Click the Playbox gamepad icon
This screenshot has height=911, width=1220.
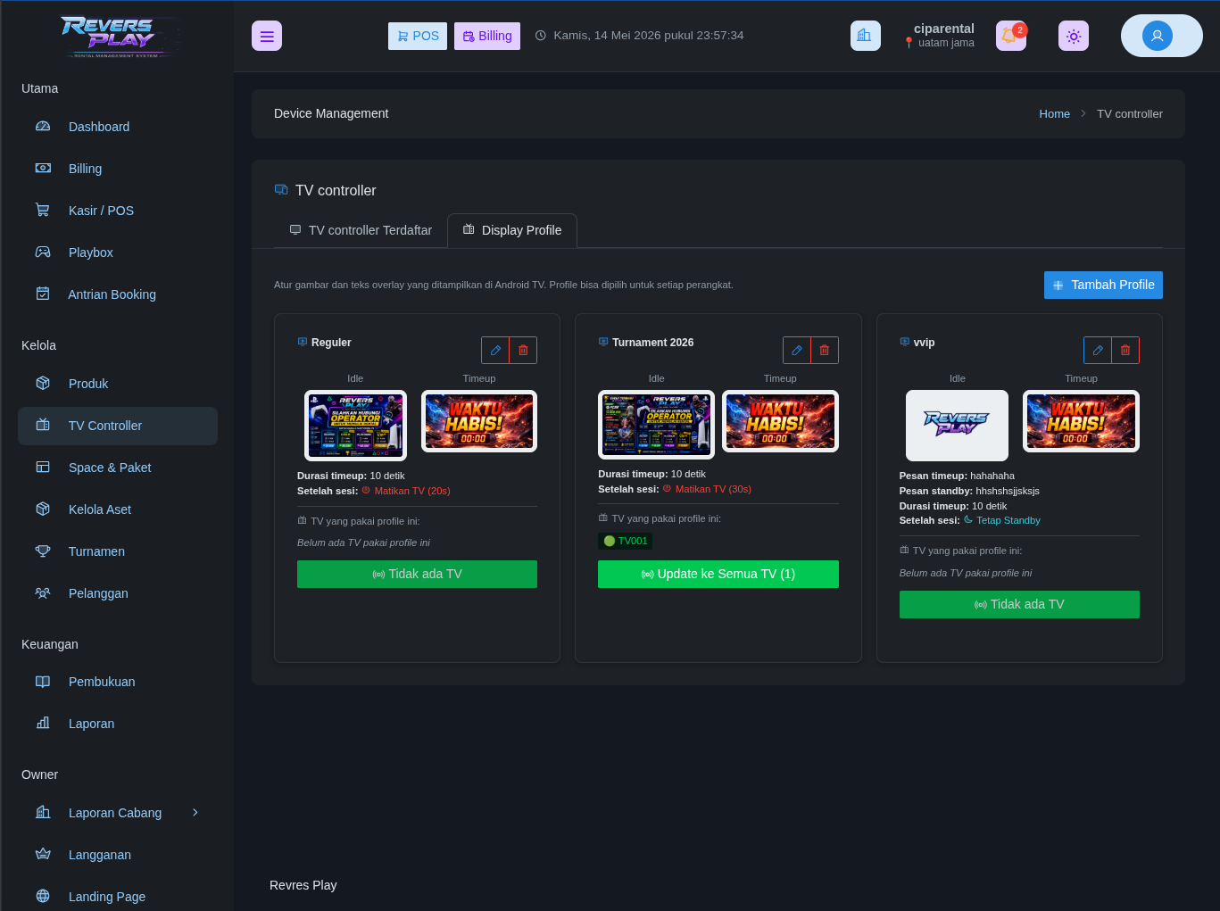[x=43, y=253]
